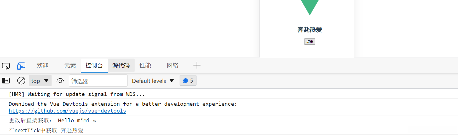Toggle device emulation icon
This screenshot has height=136, width=458.
[x=21, y=66]
